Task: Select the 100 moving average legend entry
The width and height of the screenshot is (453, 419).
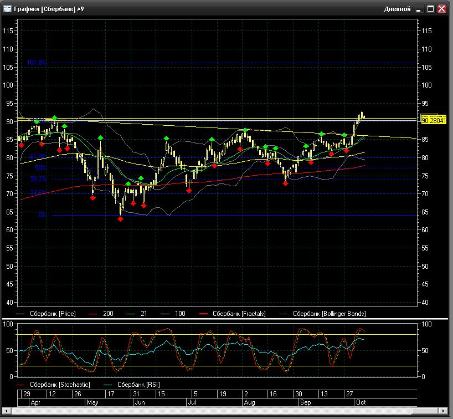Action: click(x=173, y=314)
